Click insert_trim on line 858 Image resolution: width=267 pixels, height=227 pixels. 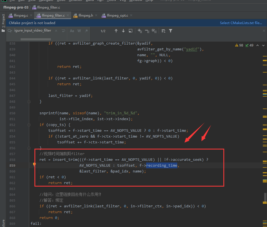click(65, 160)
